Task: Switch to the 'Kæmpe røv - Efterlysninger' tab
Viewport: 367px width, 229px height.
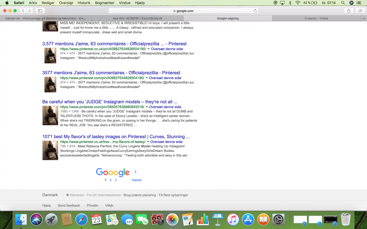Action: [46, 18]
